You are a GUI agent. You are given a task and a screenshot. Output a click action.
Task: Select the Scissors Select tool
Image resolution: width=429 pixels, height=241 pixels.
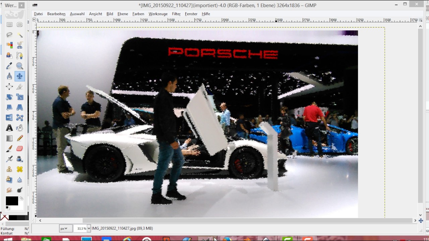coord(20,45)
